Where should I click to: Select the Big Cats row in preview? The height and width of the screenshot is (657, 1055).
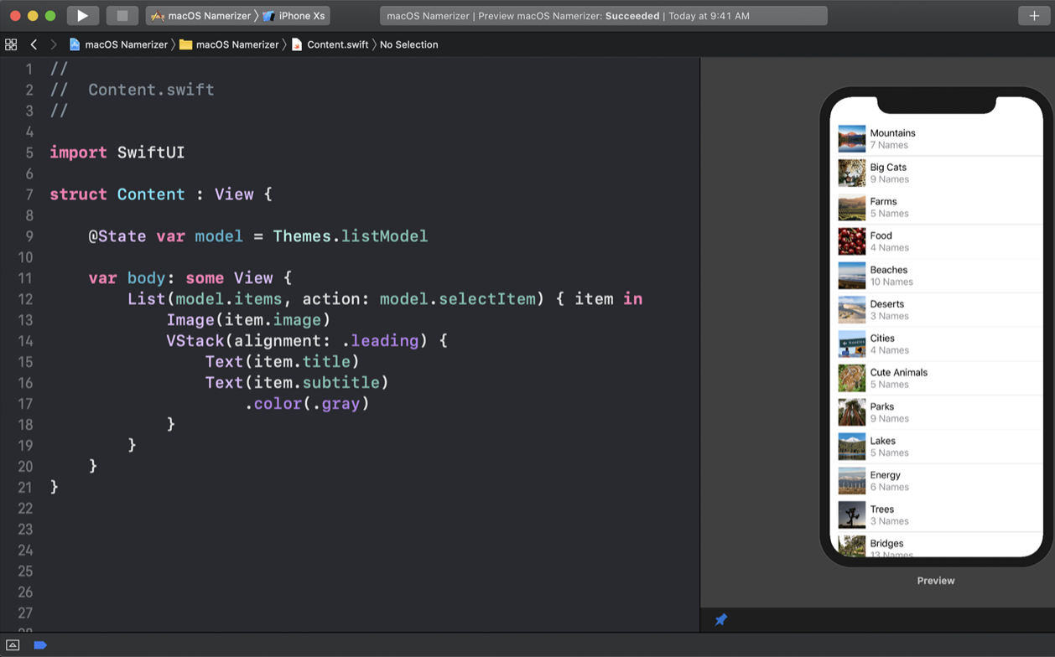[936, 173]
